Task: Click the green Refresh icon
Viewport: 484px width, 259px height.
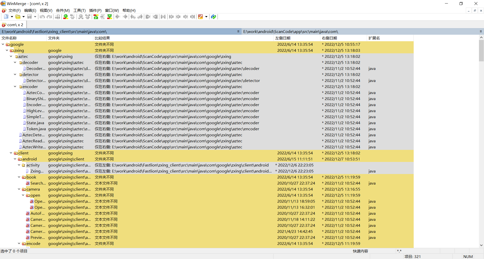Action: click(x=214, y=17)
